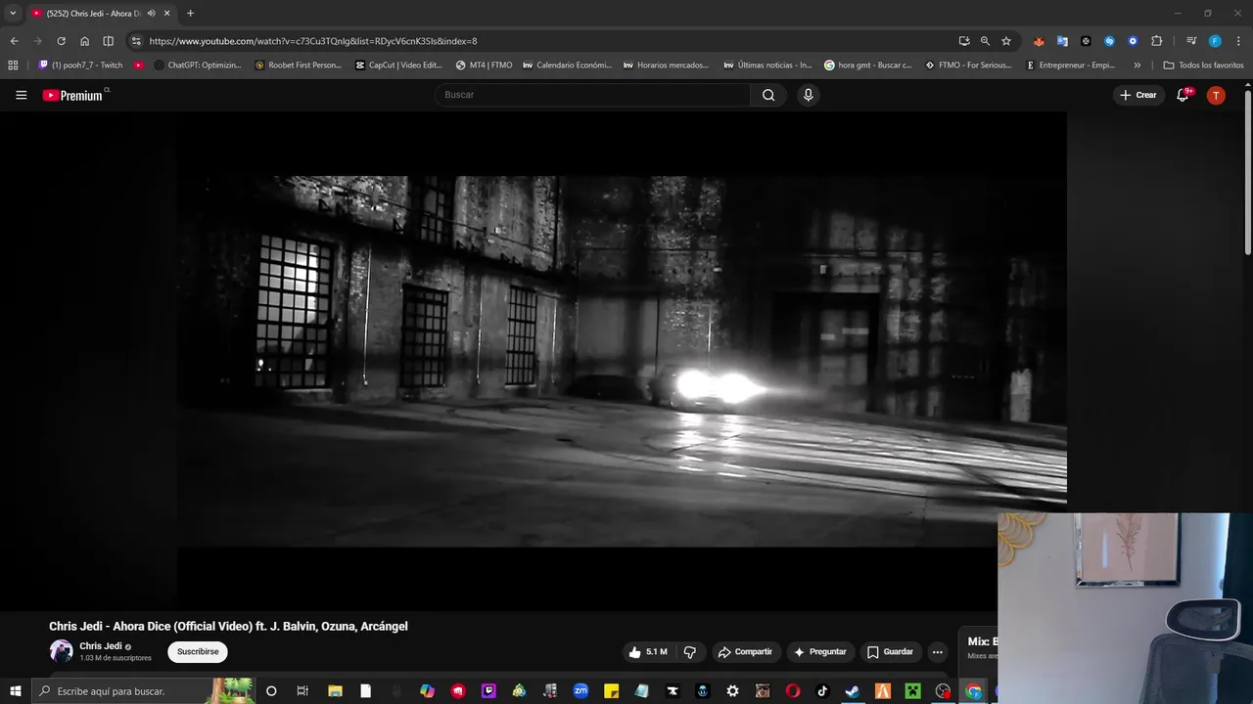Open the YouTube hamburger guide menu
The width and height of the screenshot is (1253, 704).
[21, 95]
